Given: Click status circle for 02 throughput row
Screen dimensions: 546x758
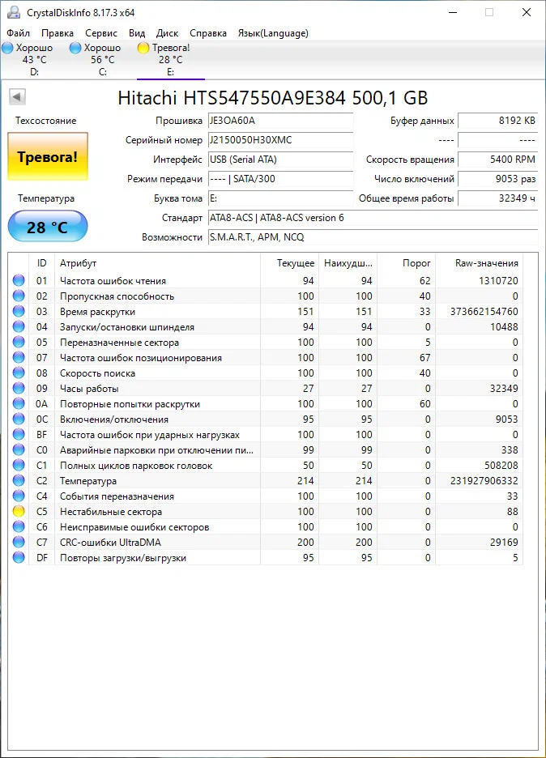Looking at the screenshot, I should click(19, 296).
